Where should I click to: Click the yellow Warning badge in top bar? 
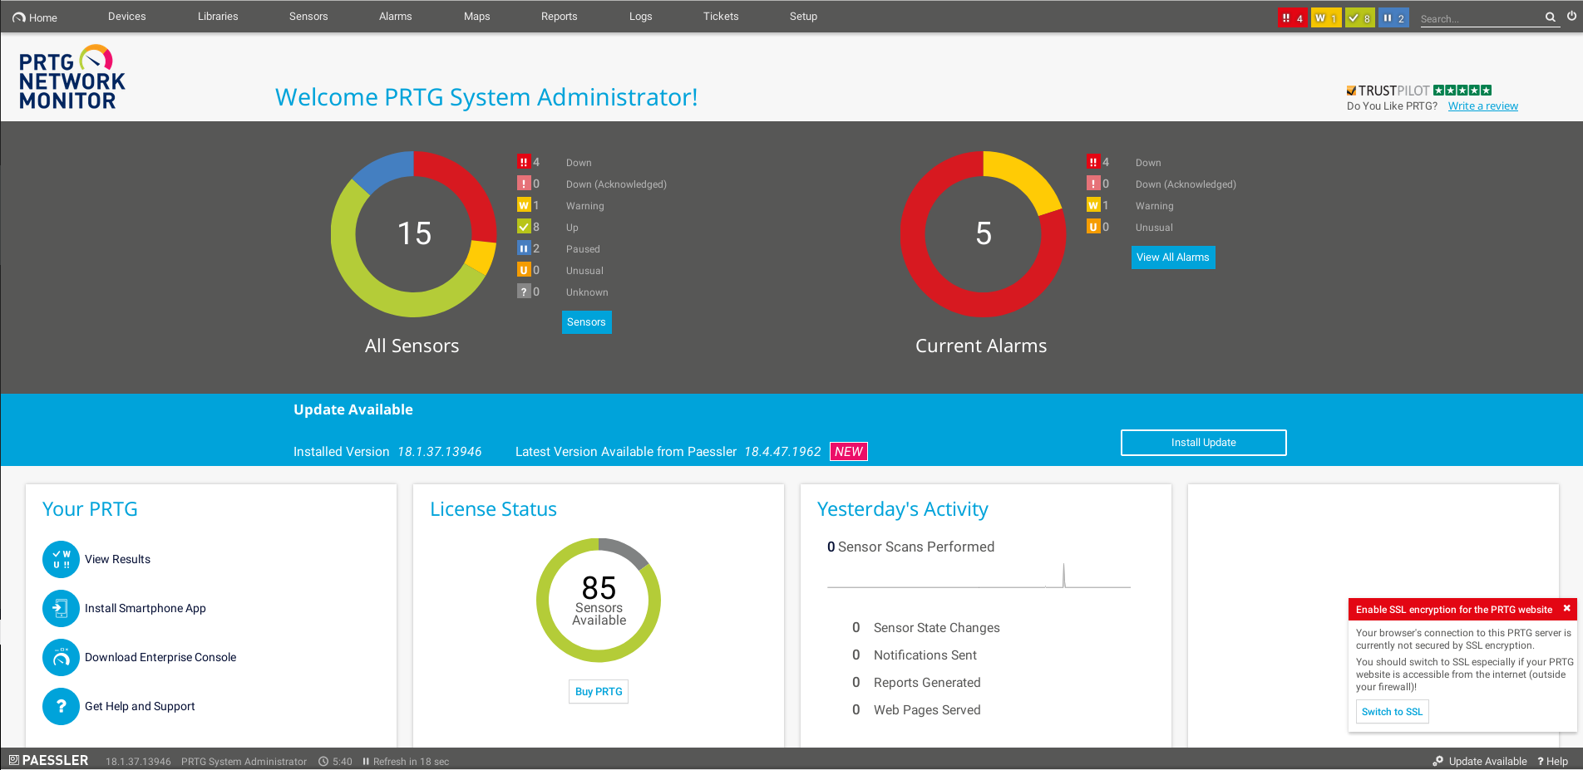coord(1326,18)
